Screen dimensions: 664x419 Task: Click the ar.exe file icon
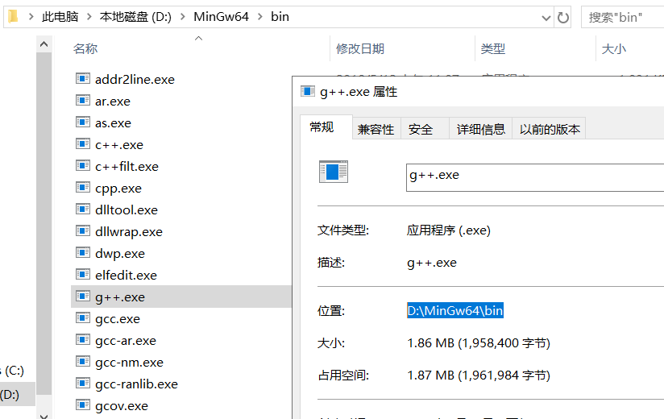82,100
